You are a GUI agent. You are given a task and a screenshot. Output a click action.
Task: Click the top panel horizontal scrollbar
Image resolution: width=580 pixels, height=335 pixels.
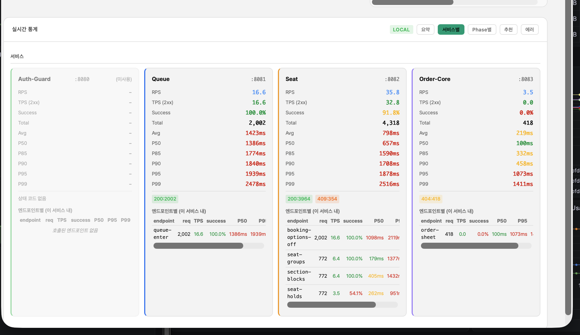click(x=412, y=2)
